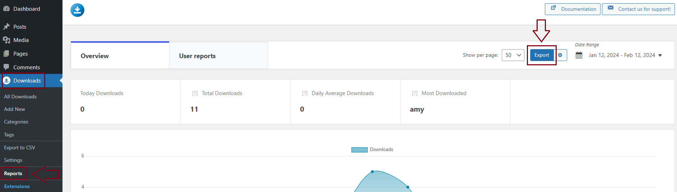Switch to the User reports tab
Viewport: 677px width, 192px height.
218,55
